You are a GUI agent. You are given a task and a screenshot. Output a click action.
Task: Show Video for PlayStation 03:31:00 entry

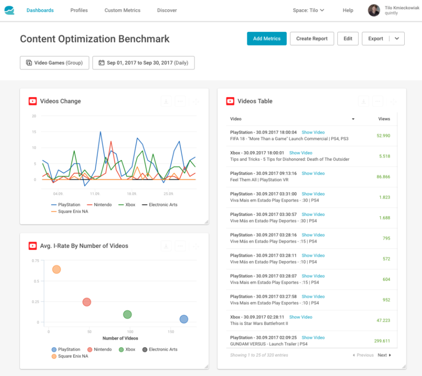(313, 194)
